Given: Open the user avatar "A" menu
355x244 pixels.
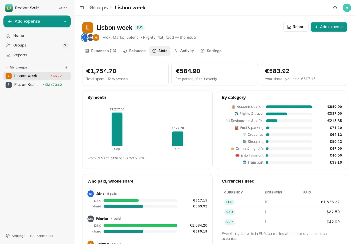Looking at the screenshot, I should 347,8.
